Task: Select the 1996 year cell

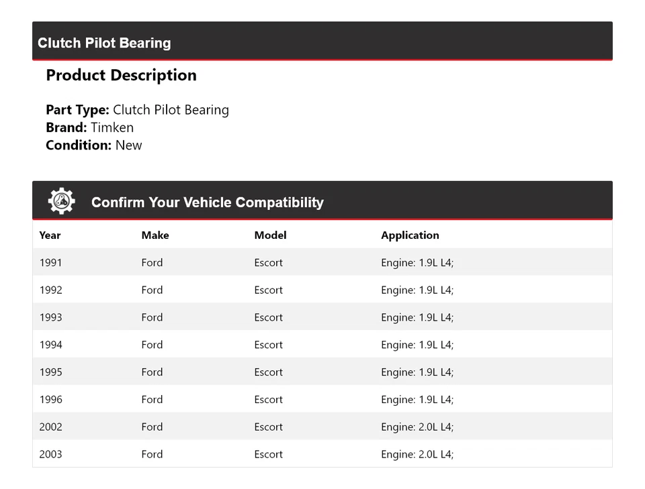Action: 50,400
